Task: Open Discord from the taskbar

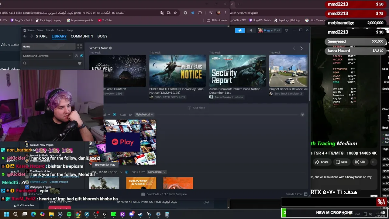Action: [131, 214]
